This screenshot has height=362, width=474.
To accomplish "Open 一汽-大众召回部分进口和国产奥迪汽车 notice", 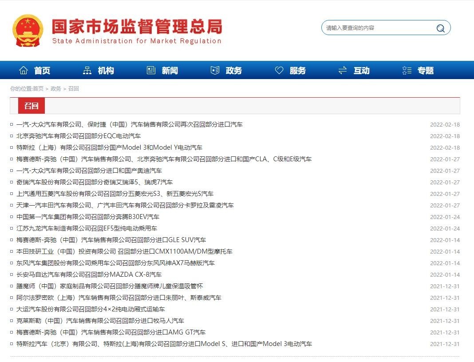I will coord(89,171).
